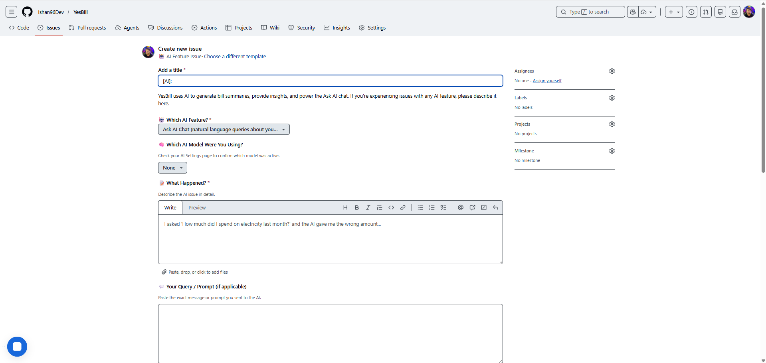Switch to the Code tab
Viewport: 766px width, 363px height.
(19, 28)
